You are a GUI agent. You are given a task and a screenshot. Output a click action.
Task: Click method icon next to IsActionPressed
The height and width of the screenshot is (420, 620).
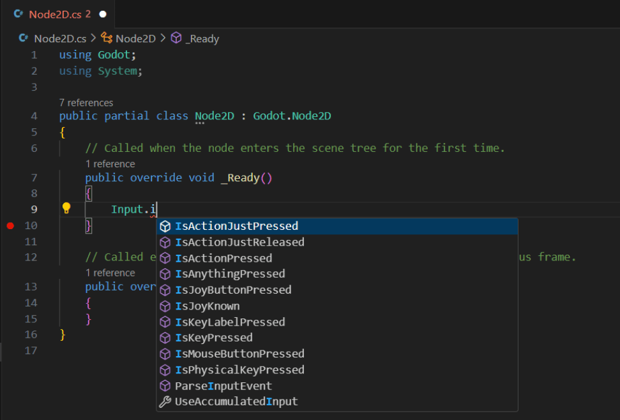pos(165,258)
